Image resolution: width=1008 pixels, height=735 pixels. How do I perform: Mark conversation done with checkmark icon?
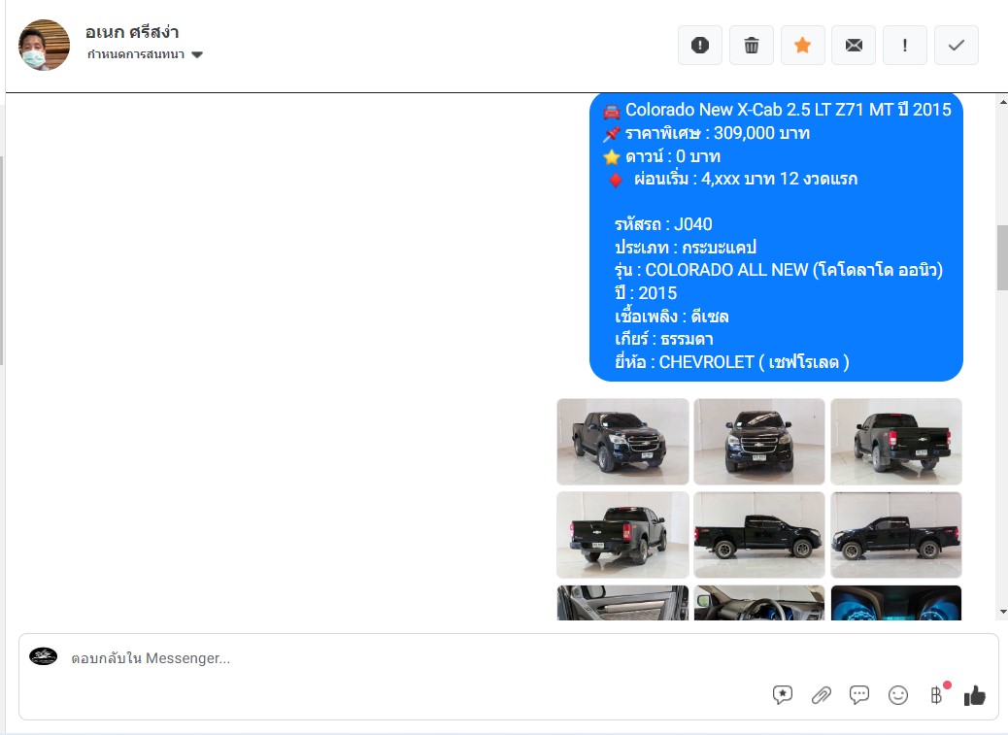pos(957,45)
